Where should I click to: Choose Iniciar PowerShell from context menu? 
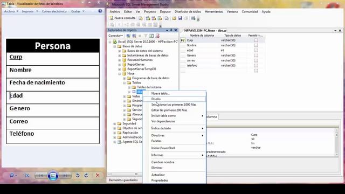(x=174, y=148)
